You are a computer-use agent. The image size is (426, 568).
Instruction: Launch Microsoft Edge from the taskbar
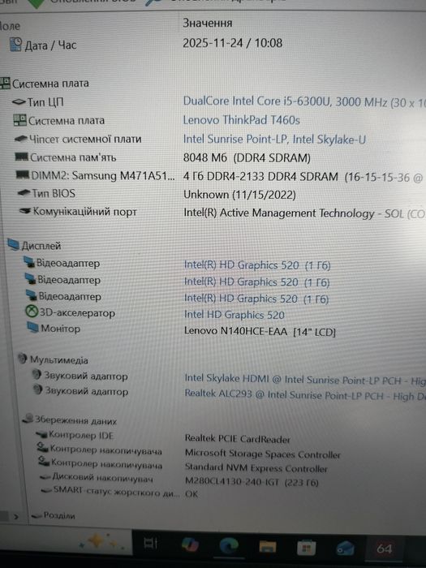pyautogui.click(x=229, y=546)
